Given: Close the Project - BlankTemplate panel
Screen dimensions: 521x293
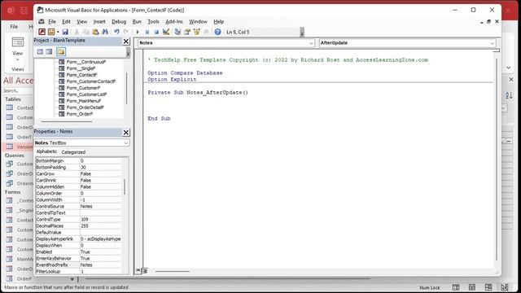Looking at the screenshot, I should coord(126,42).
